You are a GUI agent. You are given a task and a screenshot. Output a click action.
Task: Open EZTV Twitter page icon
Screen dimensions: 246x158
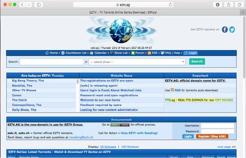click(x=232, y=29)
